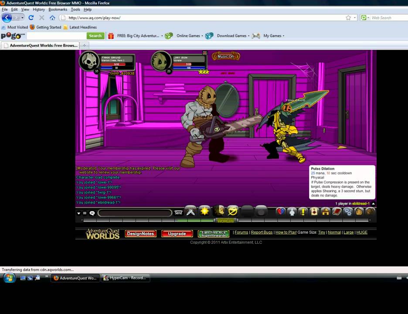Open the Forums link
The image size is (408, 314).
click(241, 232)
